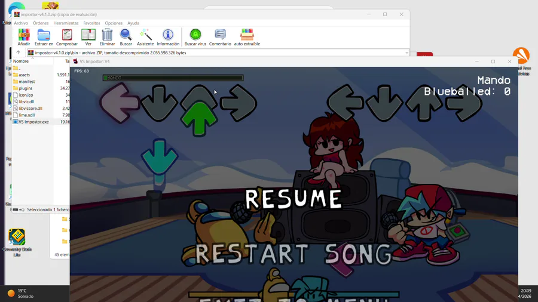The height and width of the screenshot is (302, 538).
Task: Click the player's down arrow receptor
Action: point(384,103)
